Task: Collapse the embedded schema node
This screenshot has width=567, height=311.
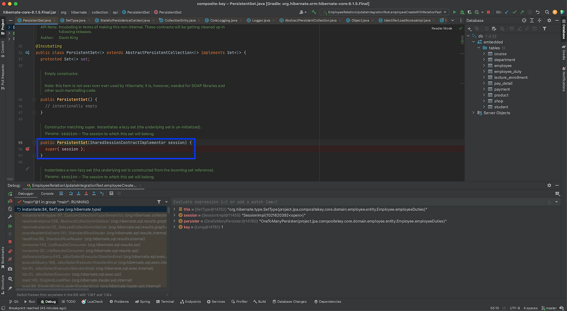Action: click(474, 42)
